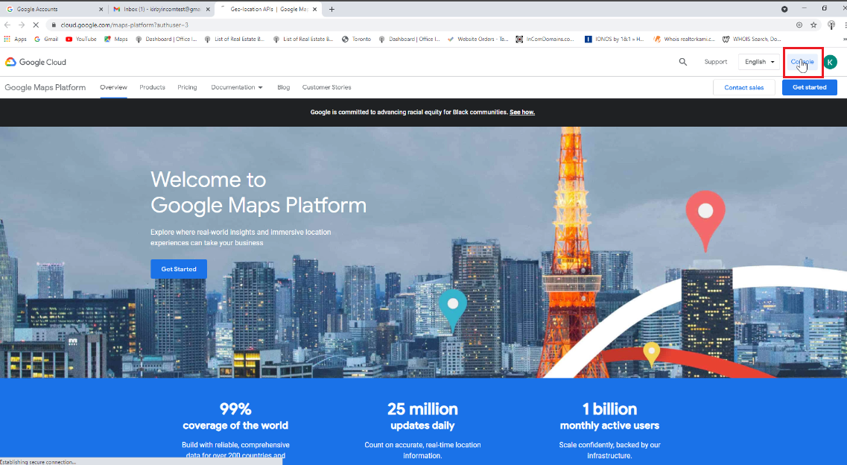Follow the 'See how.' link in banner

pyautogui.click(x=521, y=112)
